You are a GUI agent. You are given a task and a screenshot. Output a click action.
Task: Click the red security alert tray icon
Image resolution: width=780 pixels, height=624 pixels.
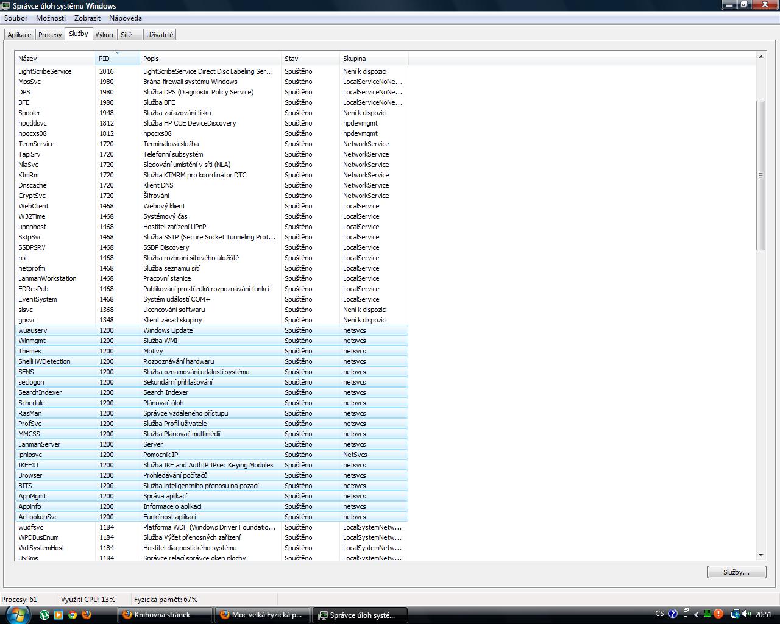(718, 614)
